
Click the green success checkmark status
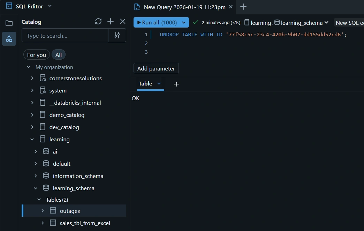[x=196, y=22]
